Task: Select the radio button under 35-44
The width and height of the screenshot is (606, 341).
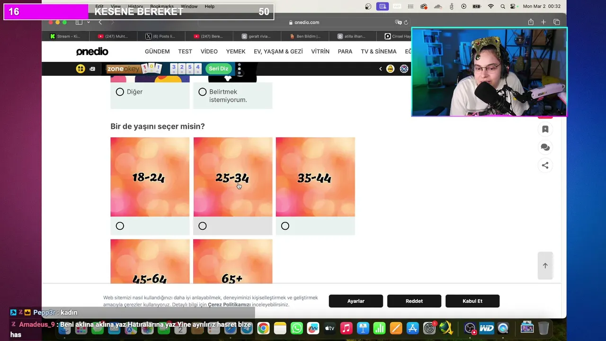Action: pyautogui.click(x=285, y=226)
